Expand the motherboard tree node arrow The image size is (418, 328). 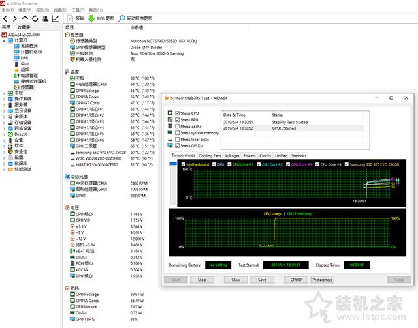pyautogui.click(x=4, y=93)
